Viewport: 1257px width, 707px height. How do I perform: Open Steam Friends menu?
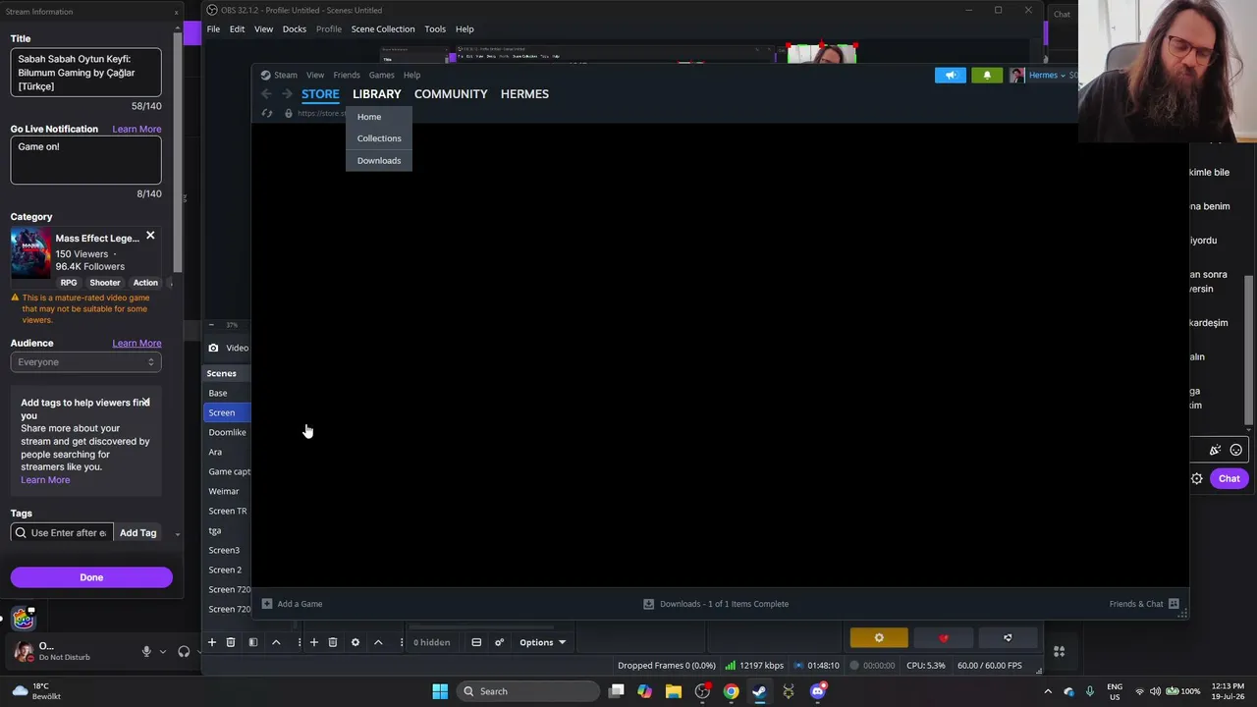(347, 76)
